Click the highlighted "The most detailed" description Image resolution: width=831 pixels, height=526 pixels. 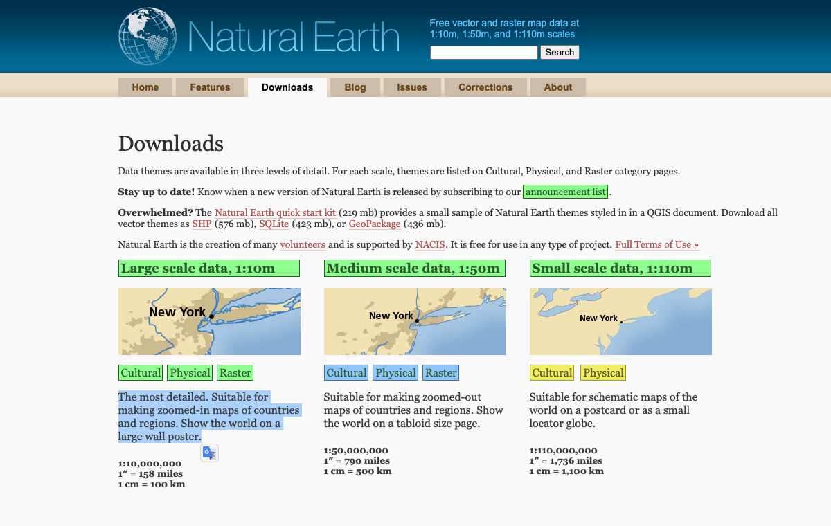[x=210, y=417]
